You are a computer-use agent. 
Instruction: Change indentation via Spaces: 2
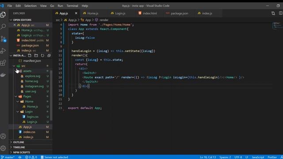pyautogui.click(x=225, y=157)
